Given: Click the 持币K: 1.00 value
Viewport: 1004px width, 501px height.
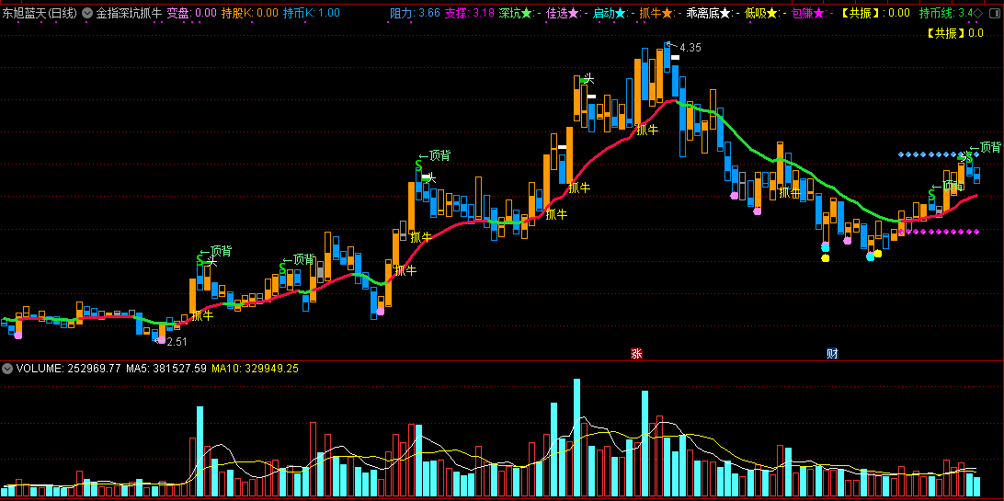Looking at the screenshot, I should click(x=311, y=13).
